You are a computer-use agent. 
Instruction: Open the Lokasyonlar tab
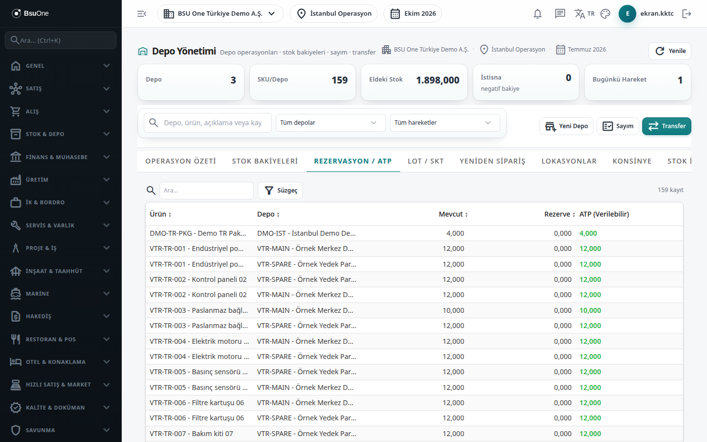click(569, 161)
